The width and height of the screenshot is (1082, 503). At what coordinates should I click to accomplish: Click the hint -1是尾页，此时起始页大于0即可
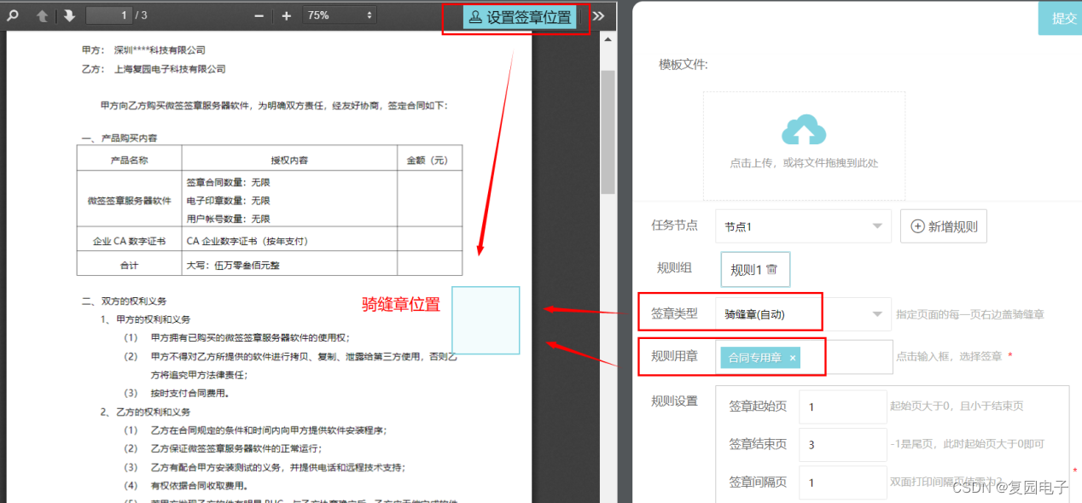click(x=968, y=444)
